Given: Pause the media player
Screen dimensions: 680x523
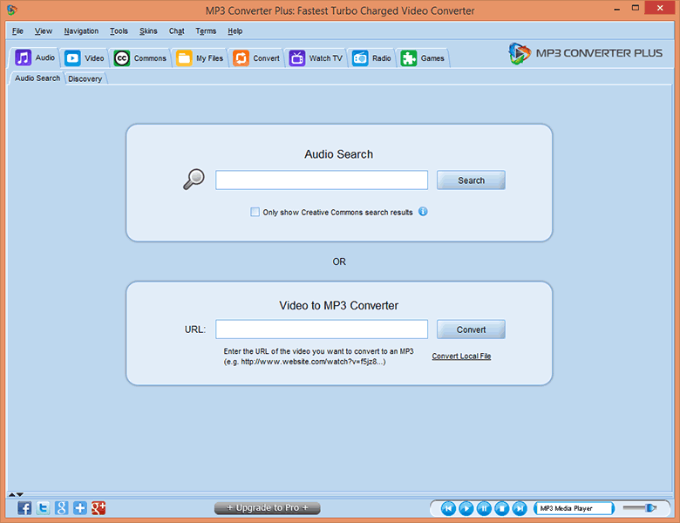Looking at the screenshot, I should point(484,508).
